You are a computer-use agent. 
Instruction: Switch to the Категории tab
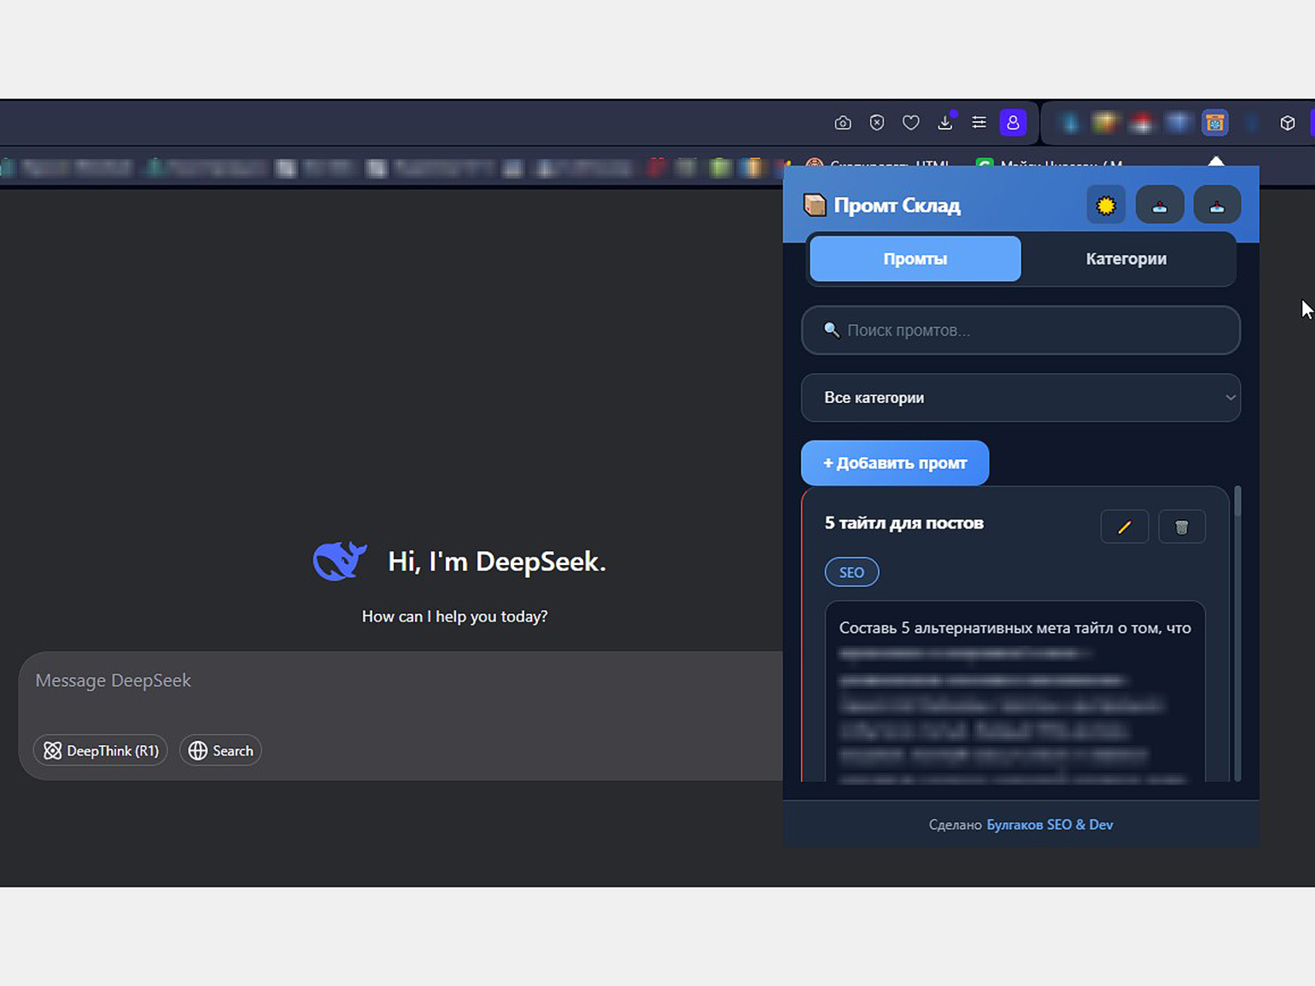coord(1126,259)
